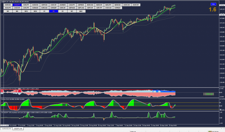
Task: Switch to USDCHF symbol button
Action: pyautogui.click(x=53, y=5)
